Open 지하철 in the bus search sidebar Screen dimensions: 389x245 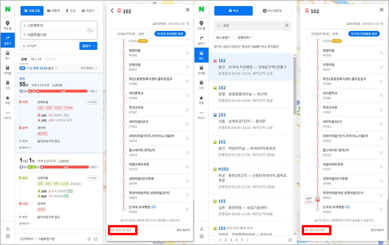[201, 70]
